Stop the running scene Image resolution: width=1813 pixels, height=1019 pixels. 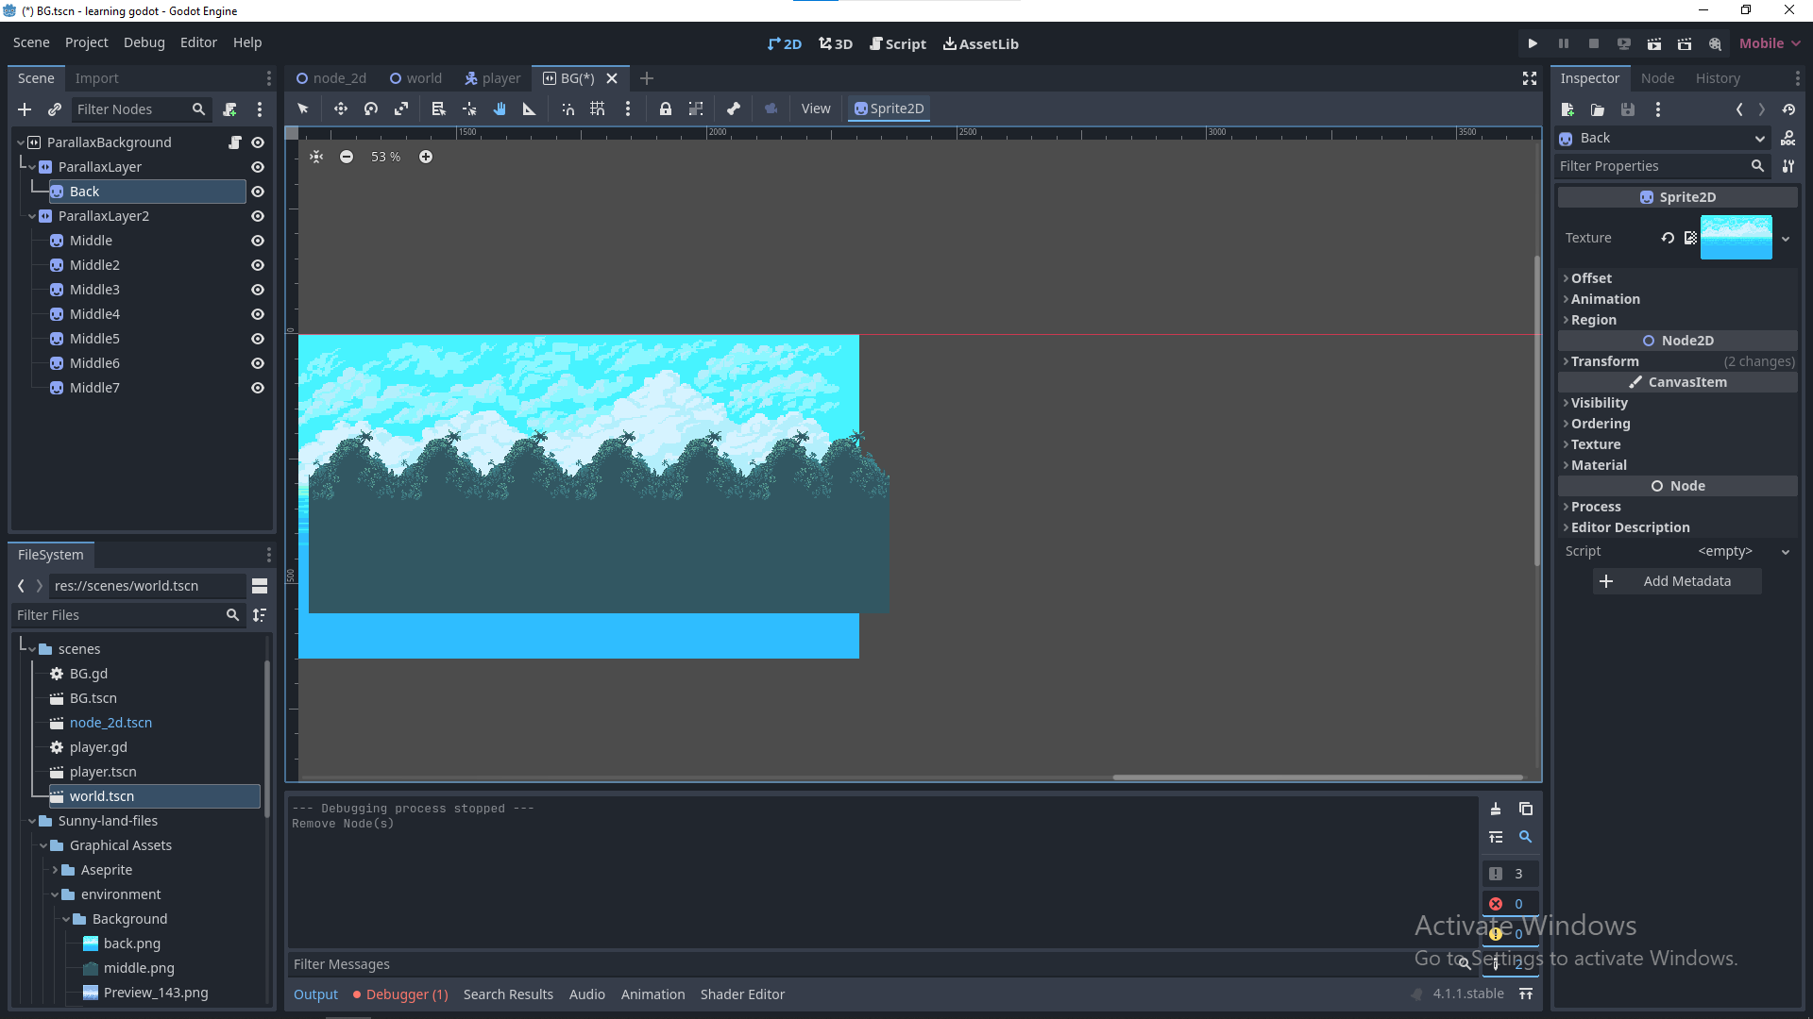coord(1594,43)
